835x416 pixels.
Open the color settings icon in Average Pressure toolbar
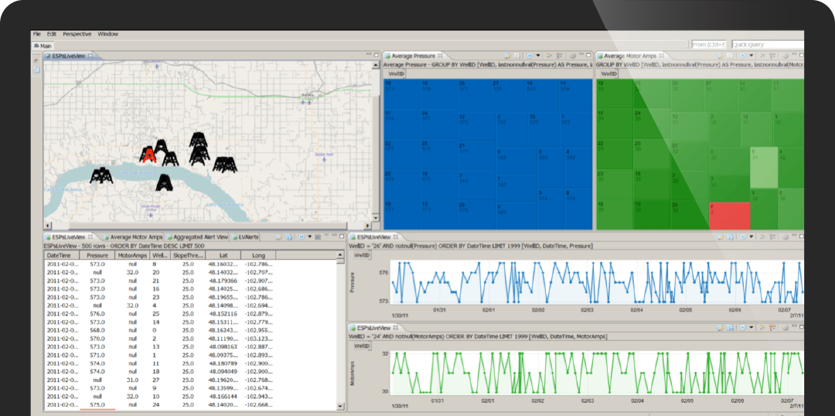[549, 56]
